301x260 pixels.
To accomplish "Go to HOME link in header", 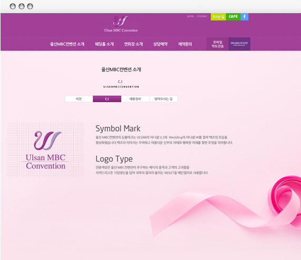I will pyautogui.click(x=190, y=16).
